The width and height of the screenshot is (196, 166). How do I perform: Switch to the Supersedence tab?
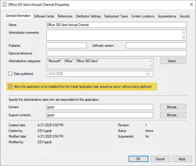(167, 16)
